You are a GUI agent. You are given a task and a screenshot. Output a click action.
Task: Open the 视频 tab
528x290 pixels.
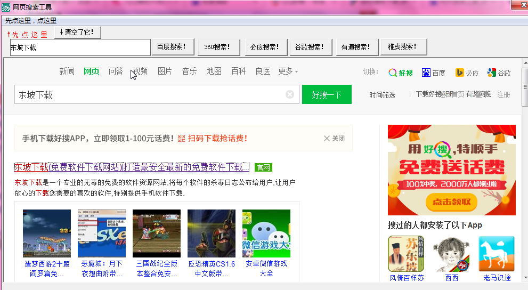pyautogui.click(x=140, y=71)
